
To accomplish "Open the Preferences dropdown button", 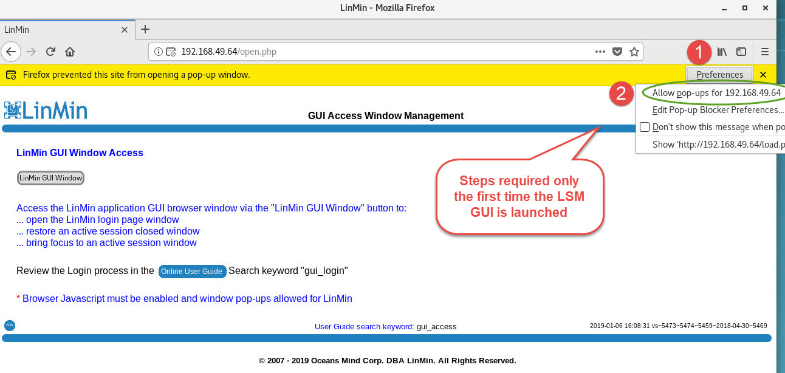I will 719,75.
